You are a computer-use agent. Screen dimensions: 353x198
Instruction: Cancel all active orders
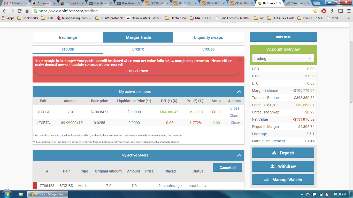[228, 168]
